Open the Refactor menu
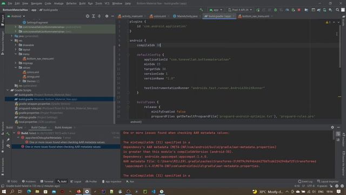 pyautogui.click(x=71, y=3)
